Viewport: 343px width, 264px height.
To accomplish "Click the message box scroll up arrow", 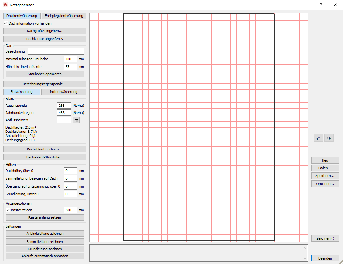I will point(305,248).
